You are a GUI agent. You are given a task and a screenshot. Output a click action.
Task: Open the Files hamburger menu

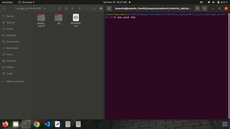[79, 8]
